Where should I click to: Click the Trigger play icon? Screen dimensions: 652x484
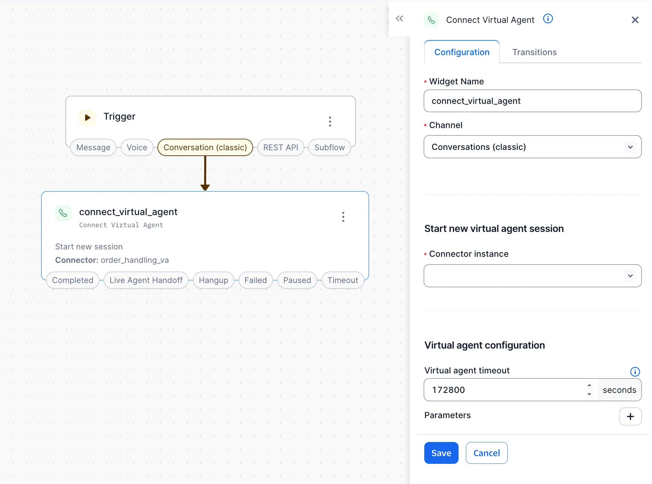[x=87, y=118]
